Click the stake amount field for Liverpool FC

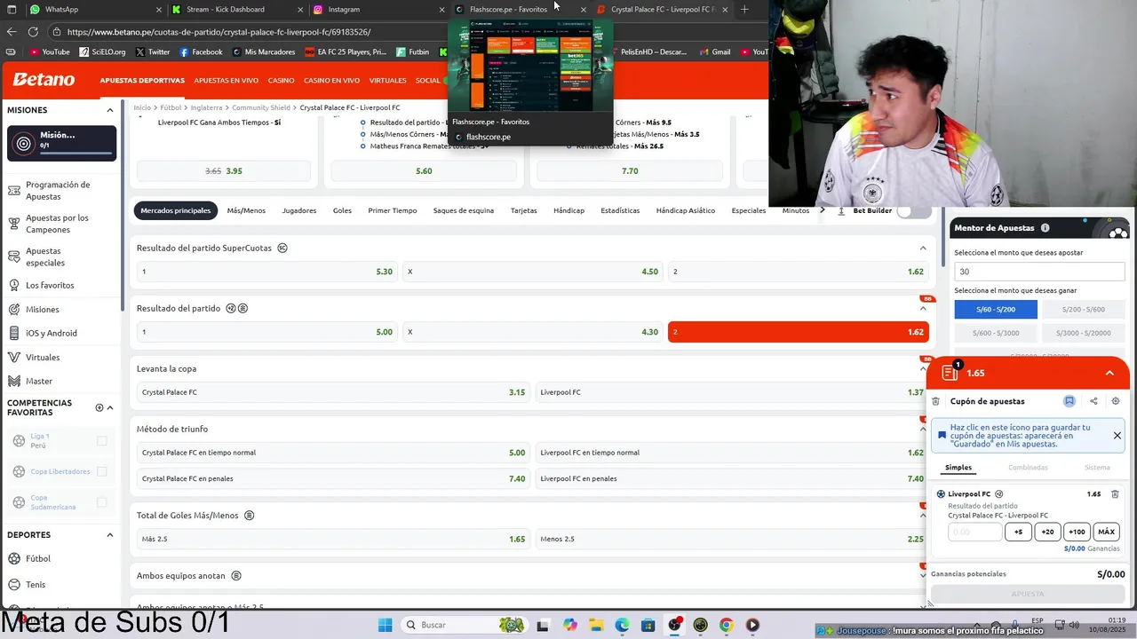974,532
